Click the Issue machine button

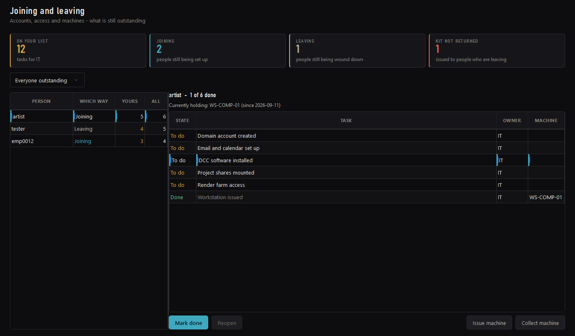(x=489, y=322)
